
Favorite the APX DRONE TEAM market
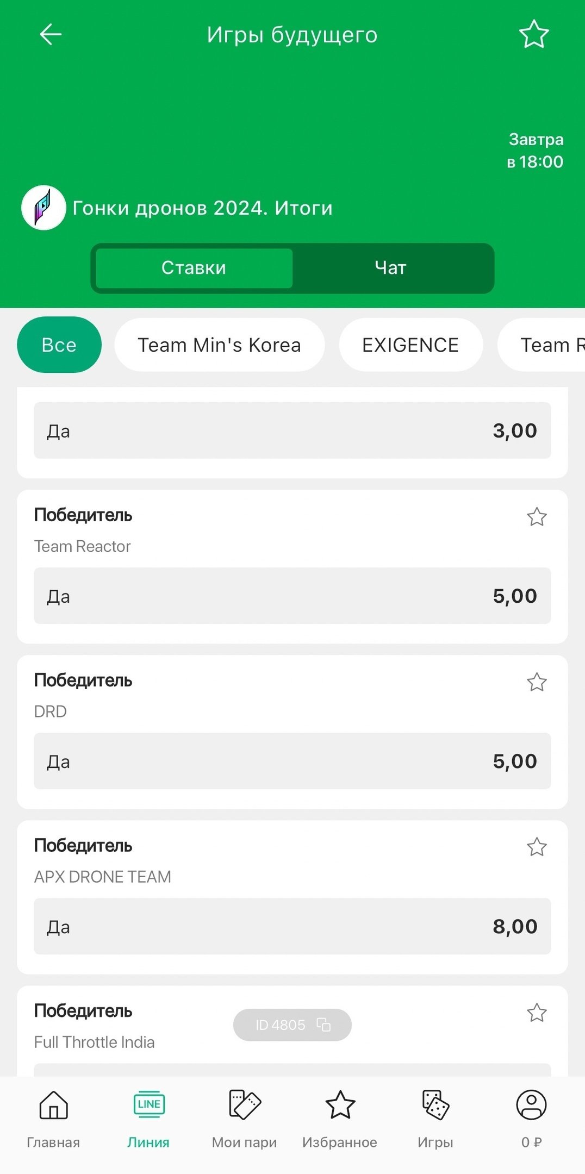pyautogui.click(x=537, y=847)
